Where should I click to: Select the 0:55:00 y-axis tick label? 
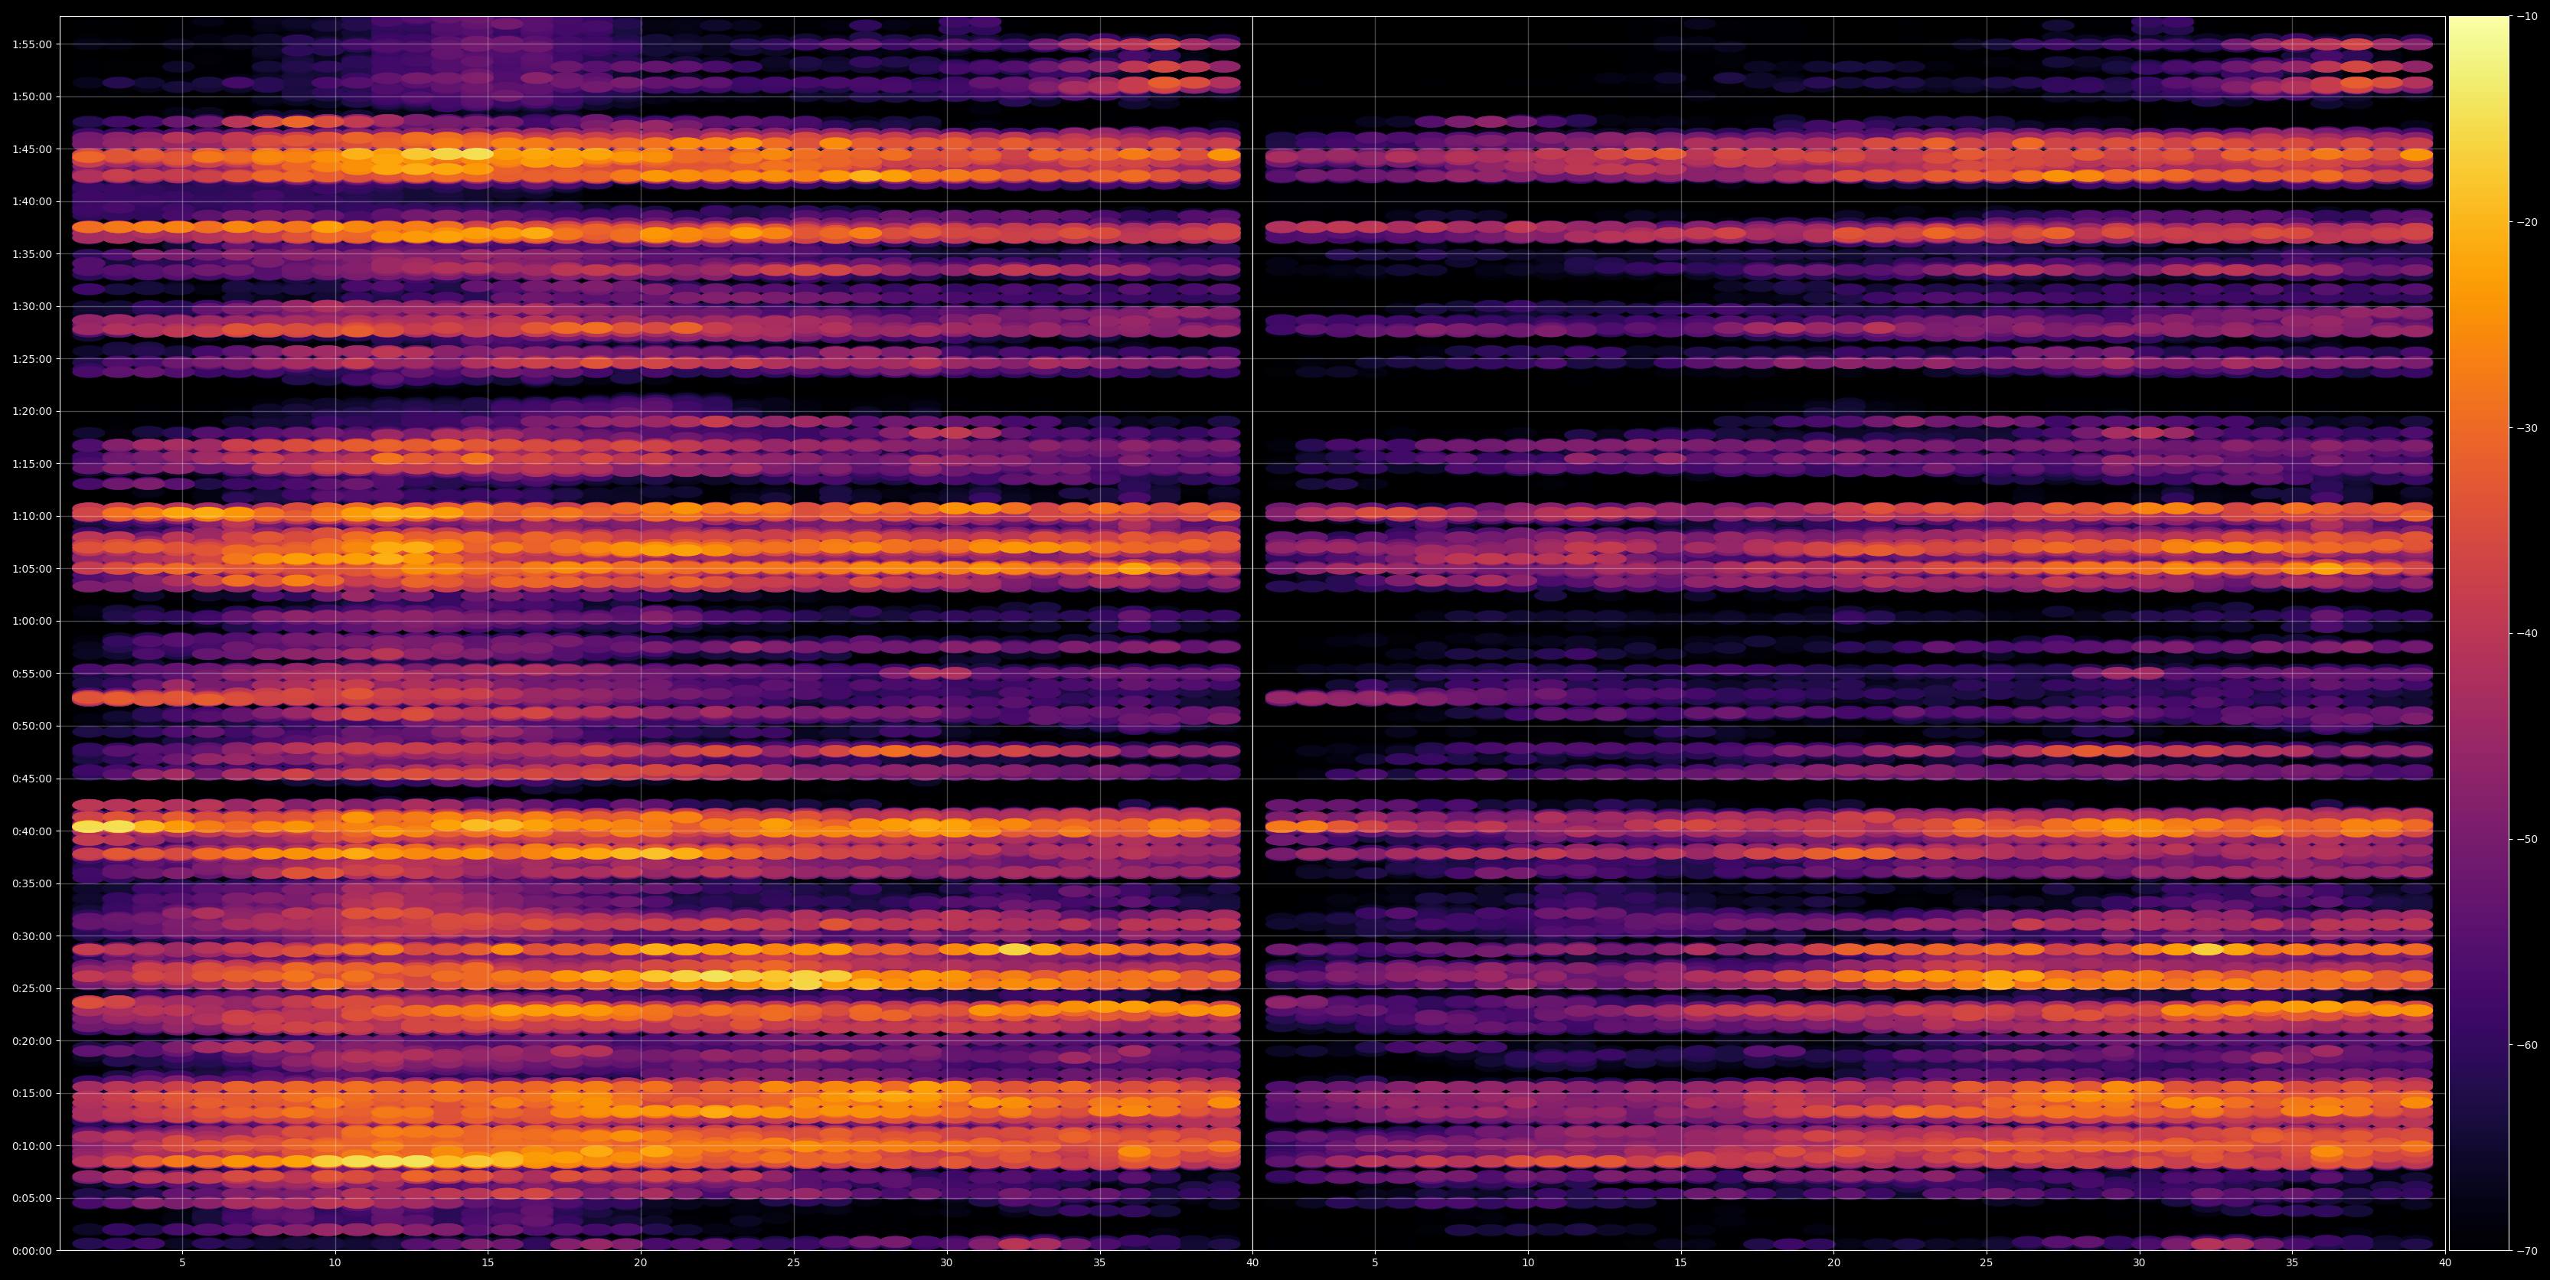click(31, 673)
